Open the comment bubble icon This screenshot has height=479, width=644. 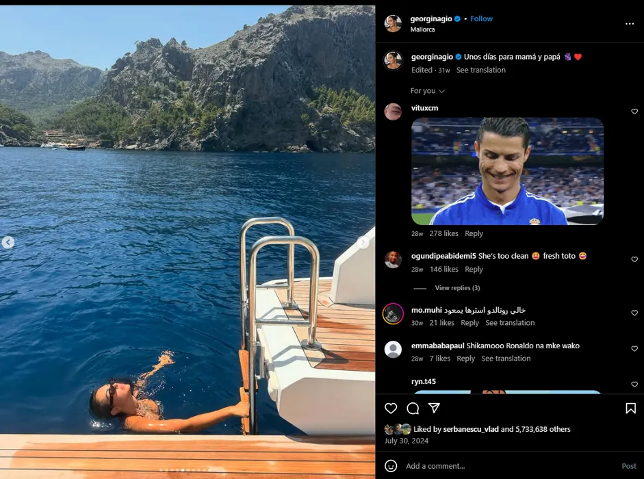(x=413, y=409)
